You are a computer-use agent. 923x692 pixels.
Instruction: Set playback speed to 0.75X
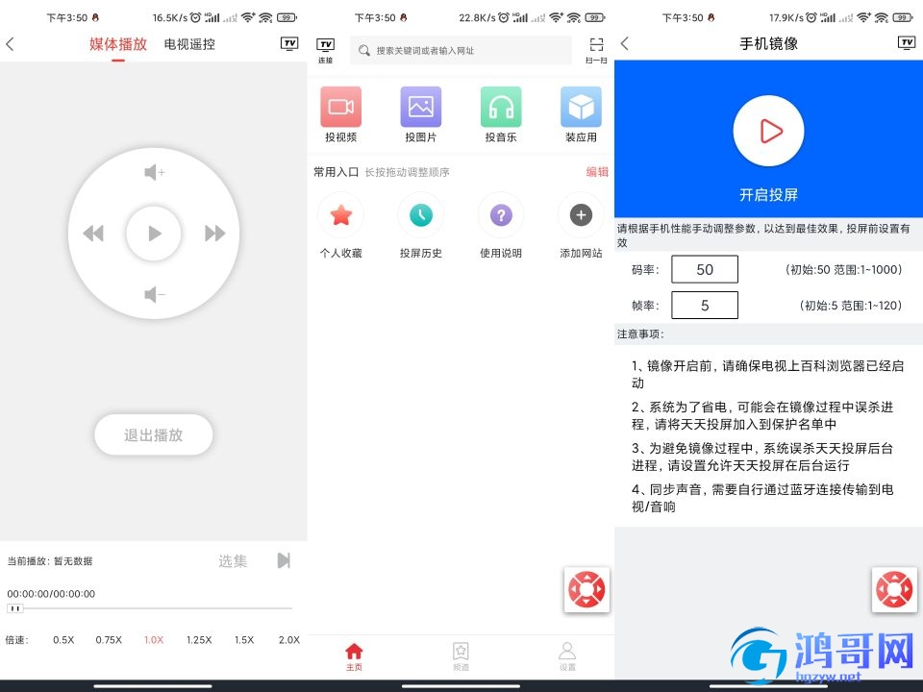109,640
